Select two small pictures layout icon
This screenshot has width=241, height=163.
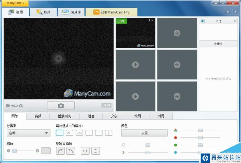point(79,133)
